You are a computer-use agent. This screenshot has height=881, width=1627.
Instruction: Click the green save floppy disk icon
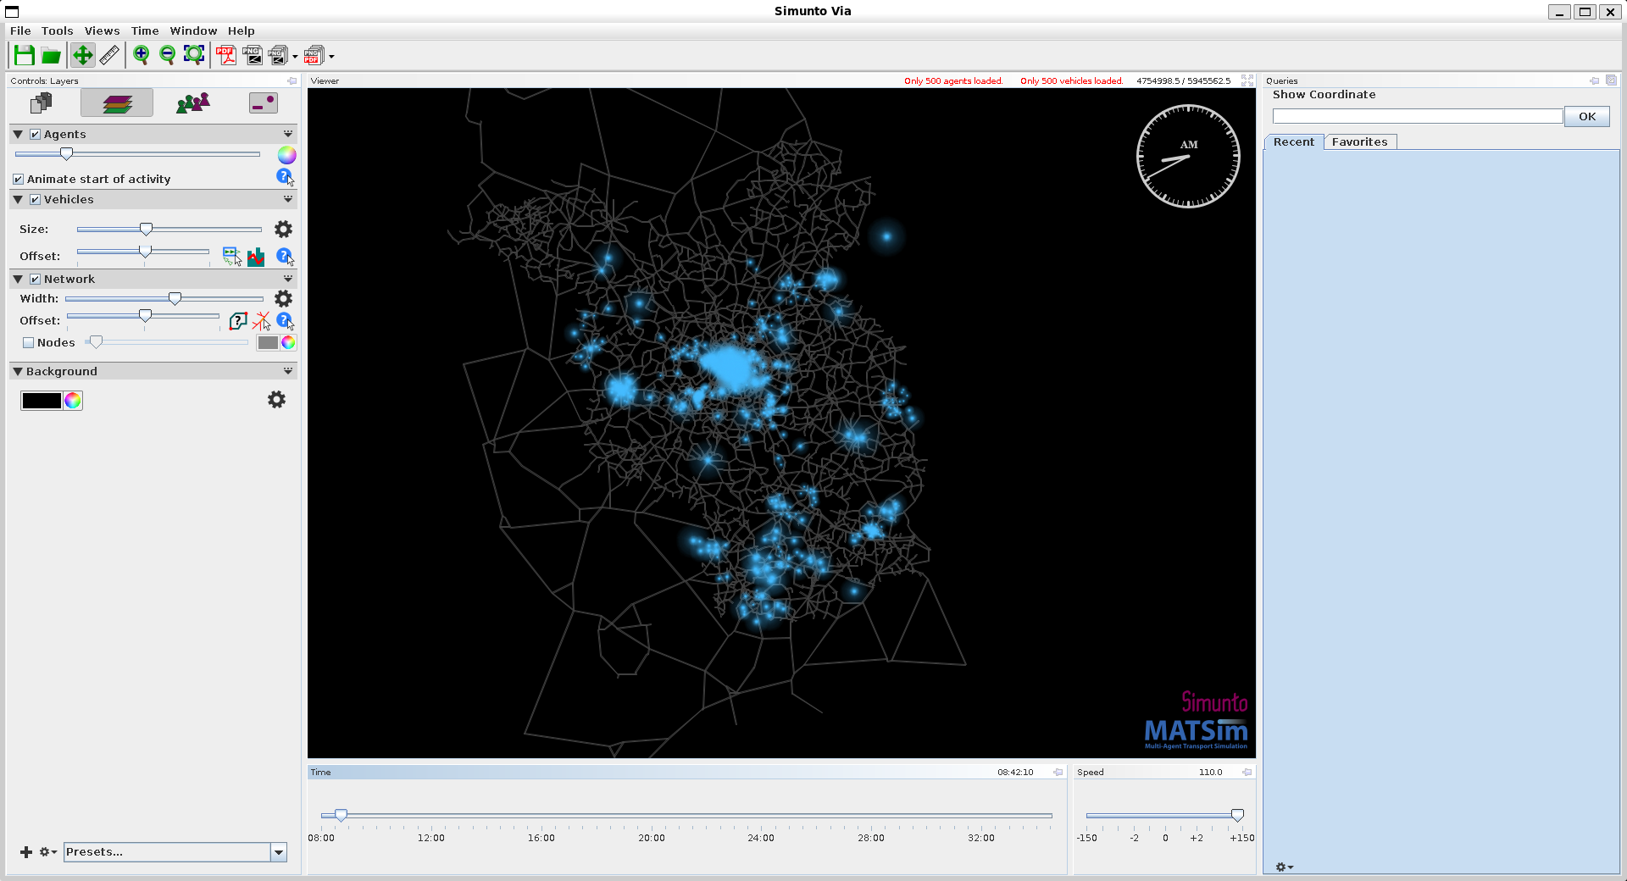(x=25, y=56)
